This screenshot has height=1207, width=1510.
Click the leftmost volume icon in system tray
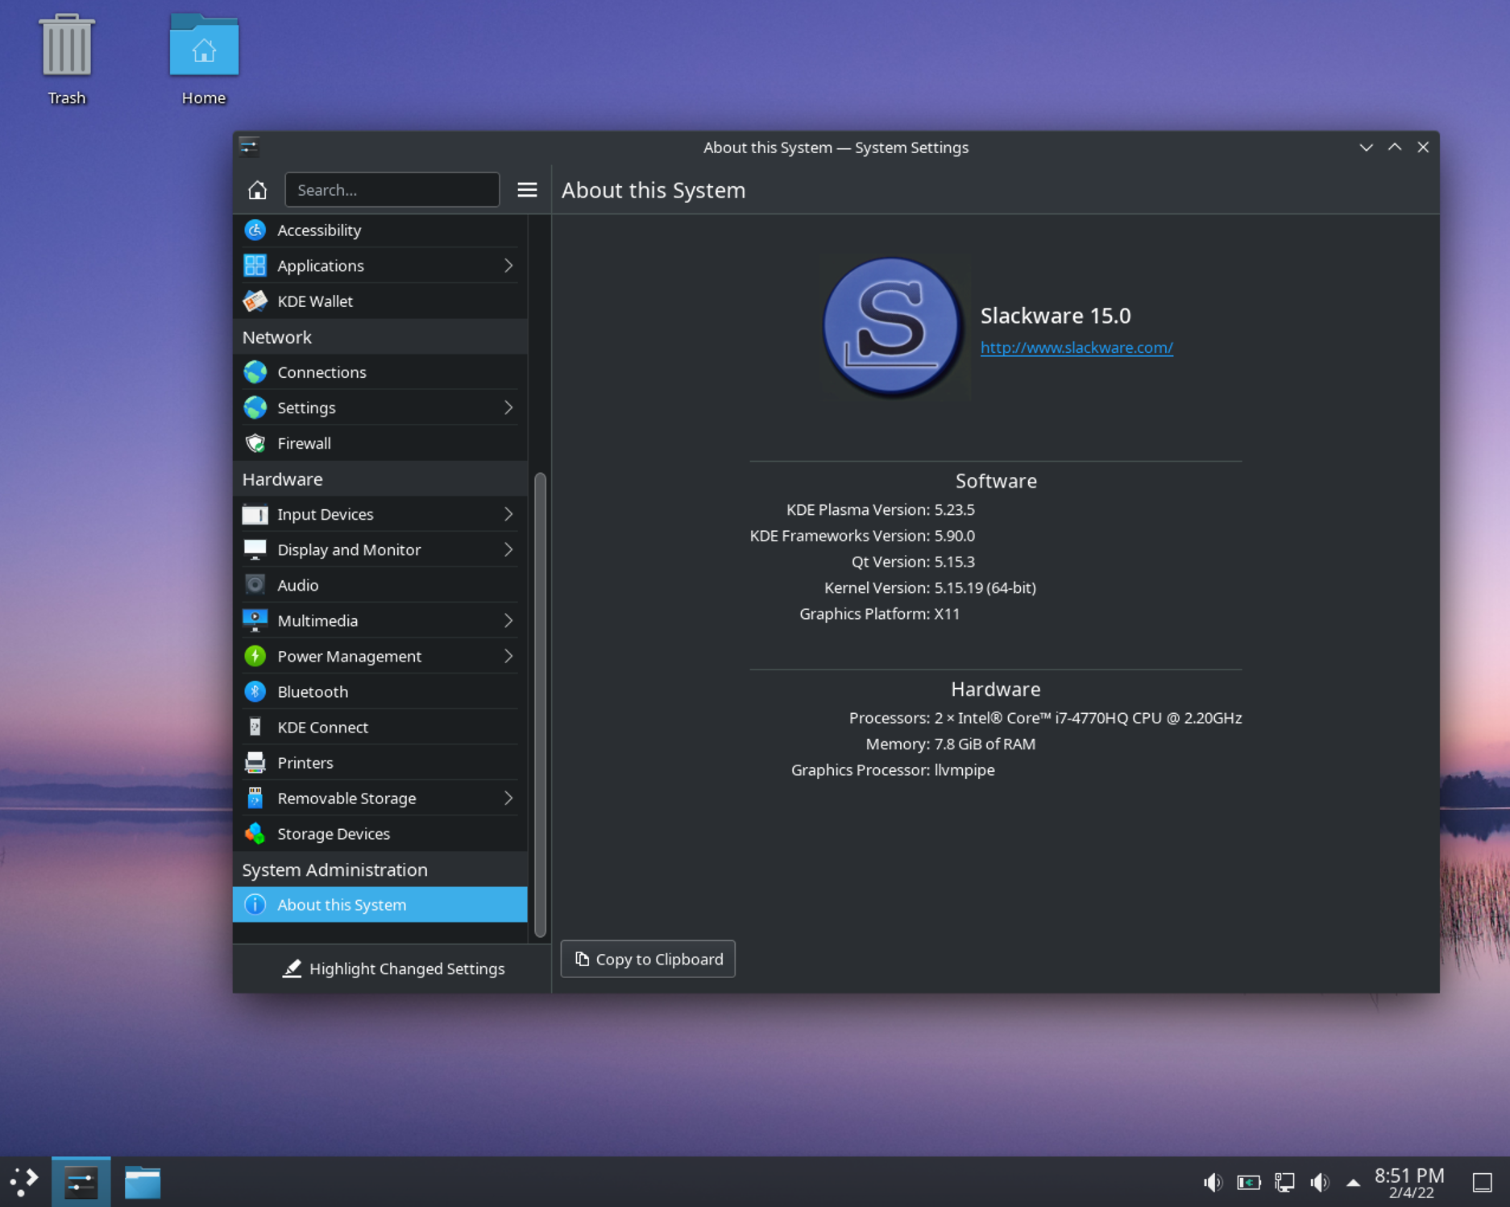[1213, 1182]
